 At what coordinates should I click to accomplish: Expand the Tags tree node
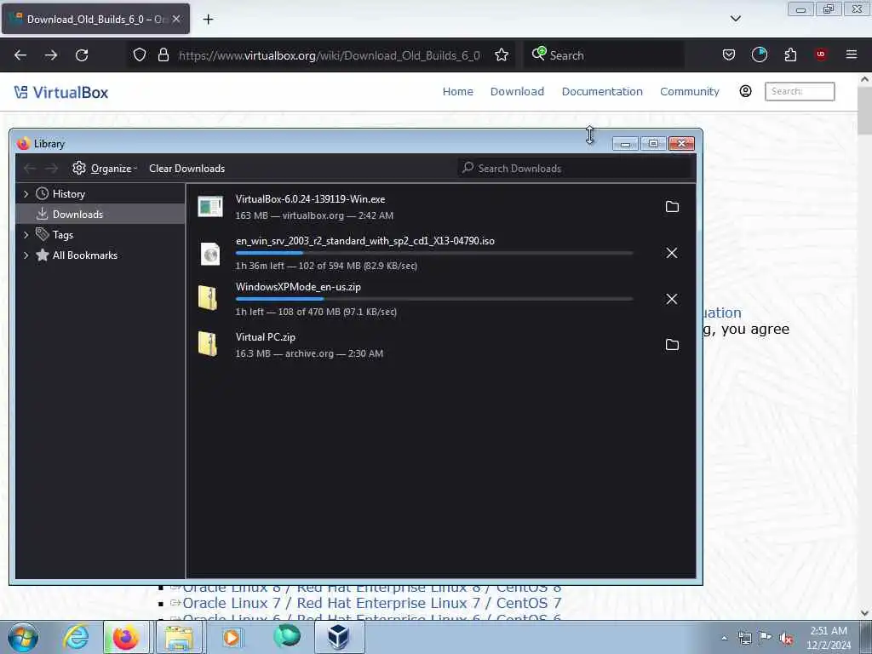click(26, 235)
